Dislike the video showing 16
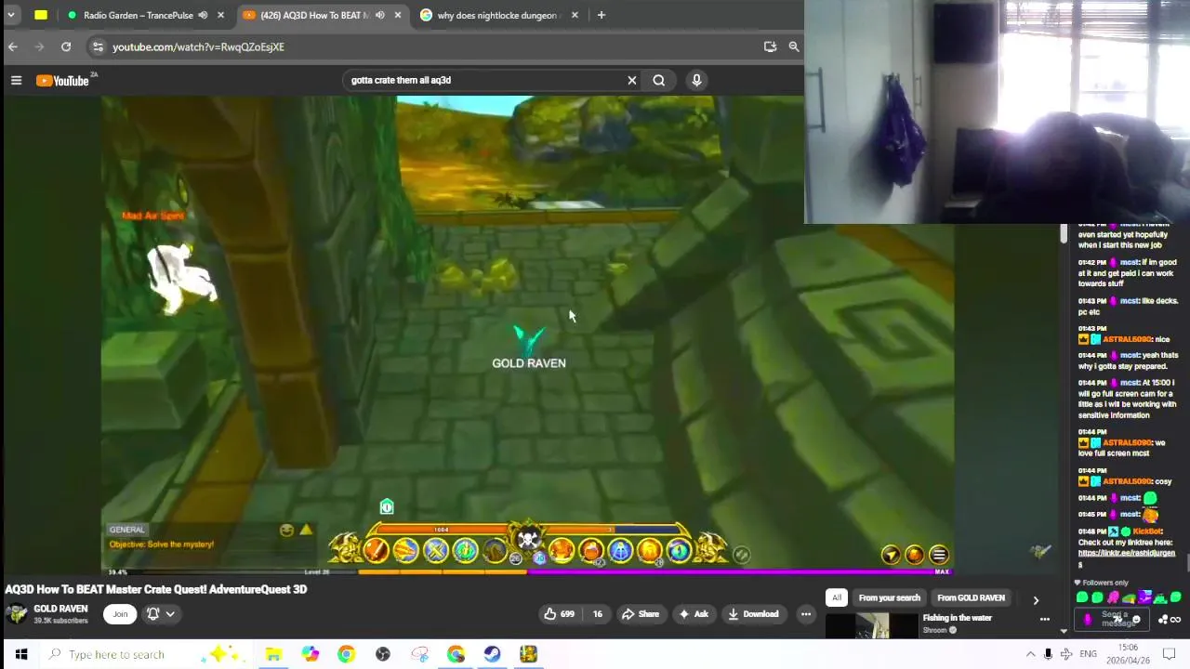 [598, 613]
